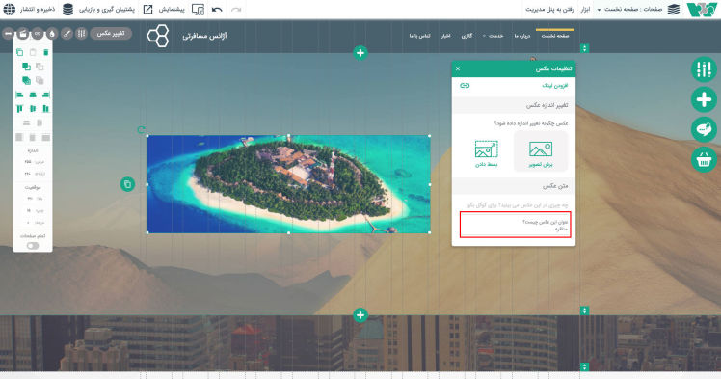Open the gallery item in site navigation

point(467,36)
